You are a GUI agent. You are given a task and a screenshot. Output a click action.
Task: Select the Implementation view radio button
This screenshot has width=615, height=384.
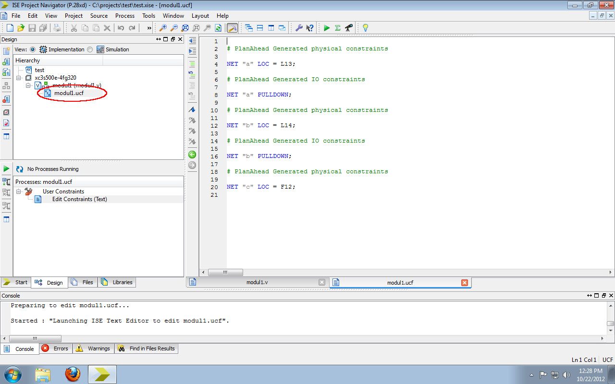pos(32,49)
